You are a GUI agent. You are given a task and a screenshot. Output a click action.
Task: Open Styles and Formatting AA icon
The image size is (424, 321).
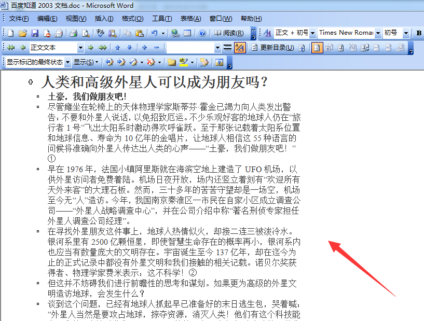[x=267, y=33]
